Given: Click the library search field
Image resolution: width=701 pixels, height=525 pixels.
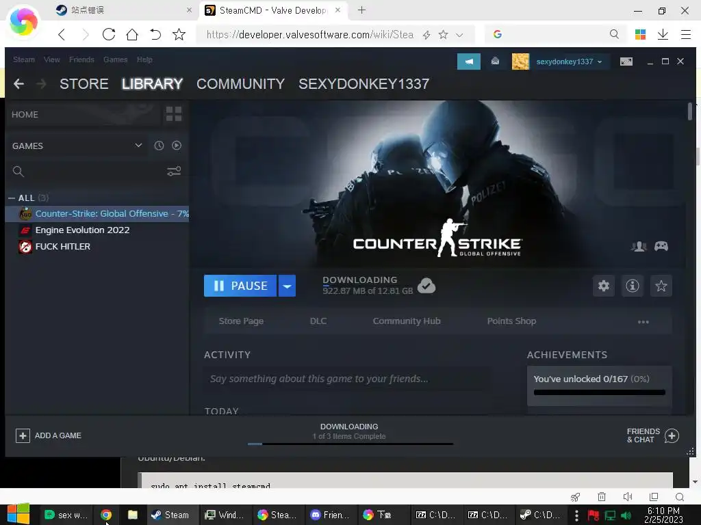Looking at the screenshot, I should click(x=85, y=171).
